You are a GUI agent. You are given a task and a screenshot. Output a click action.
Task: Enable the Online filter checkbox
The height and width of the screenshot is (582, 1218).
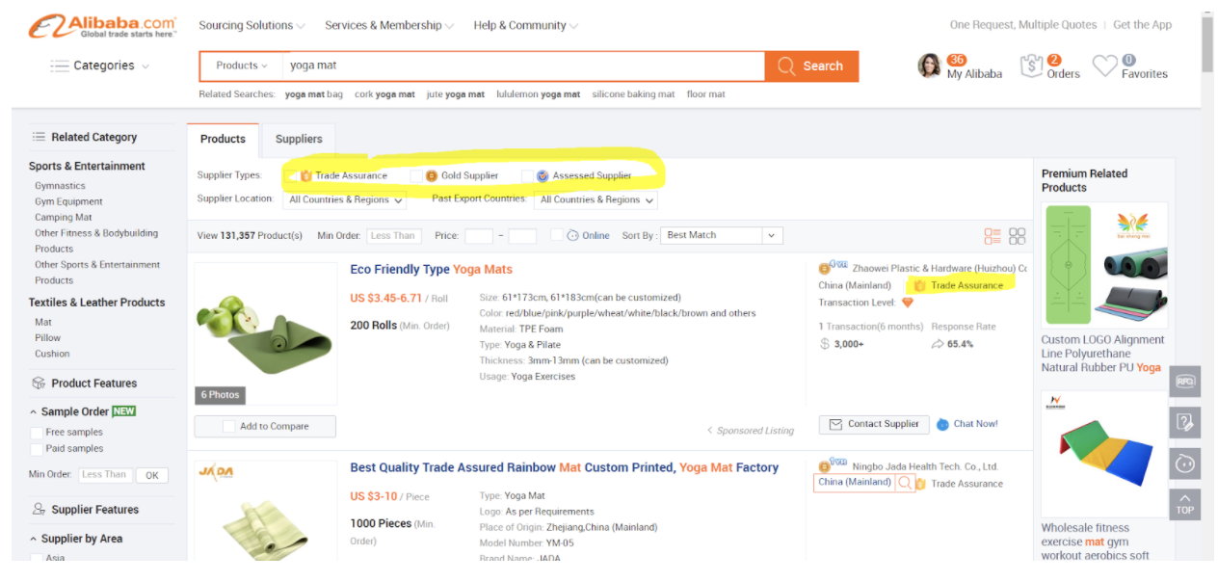click(x=556, y=235)
